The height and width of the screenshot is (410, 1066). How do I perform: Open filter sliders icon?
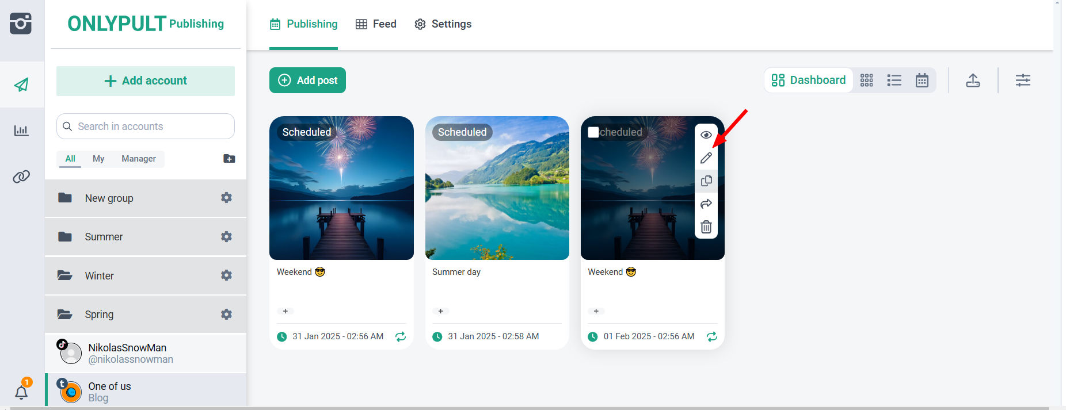[1023, 81]
